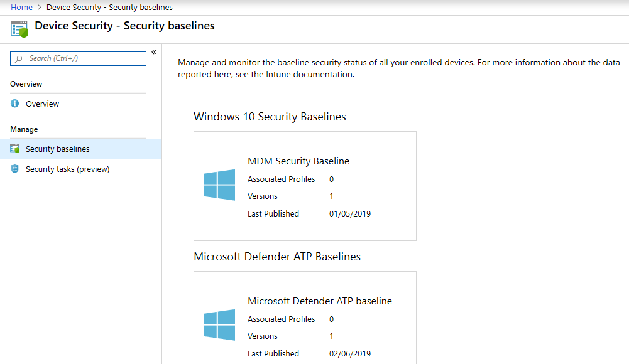Click the Security baselines sidebar icon

15,149
